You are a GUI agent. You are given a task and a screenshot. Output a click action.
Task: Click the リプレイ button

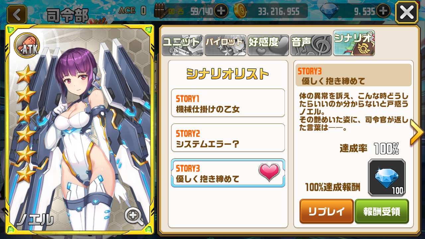pyautogui.click(x=326, y=211)
